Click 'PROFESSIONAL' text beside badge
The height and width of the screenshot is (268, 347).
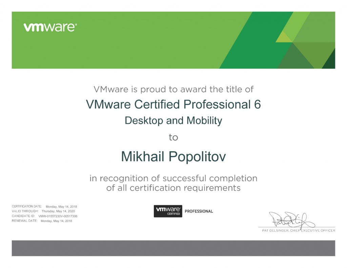pos(199,211)
